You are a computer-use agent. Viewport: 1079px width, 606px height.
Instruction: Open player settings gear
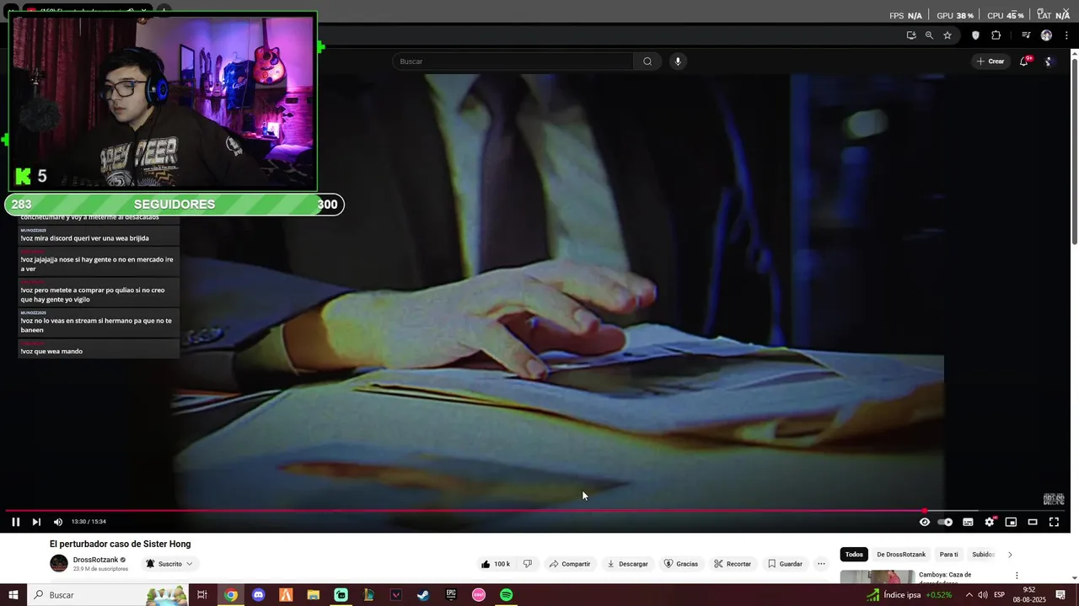[x=990, y=522]
